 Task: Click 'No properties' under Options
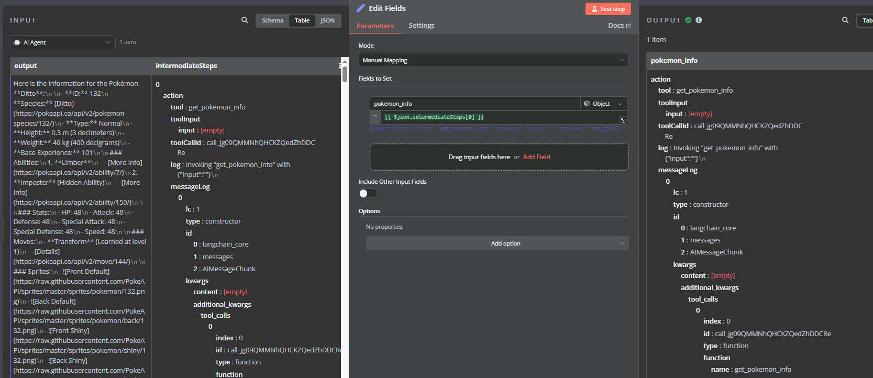[x=384, y=227]
